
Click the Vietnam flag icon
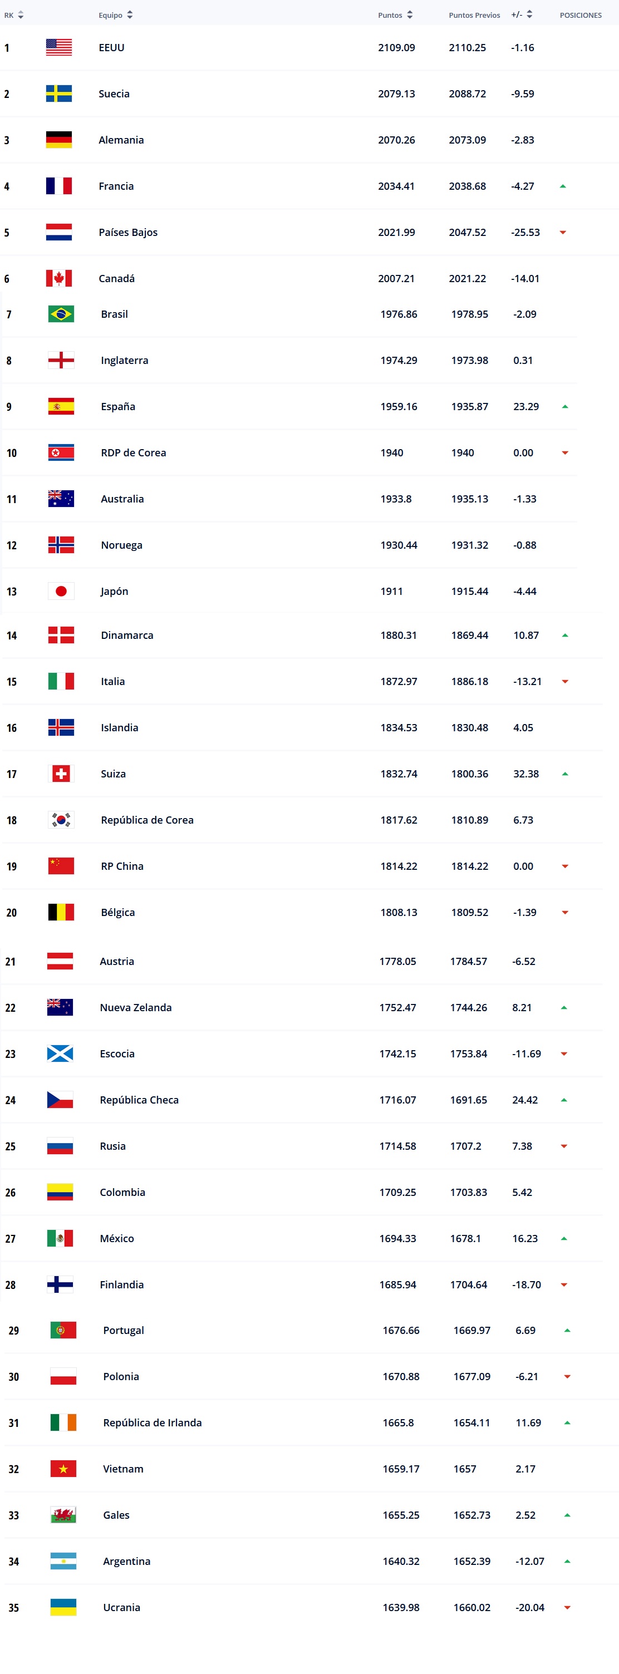[63, 1469]
